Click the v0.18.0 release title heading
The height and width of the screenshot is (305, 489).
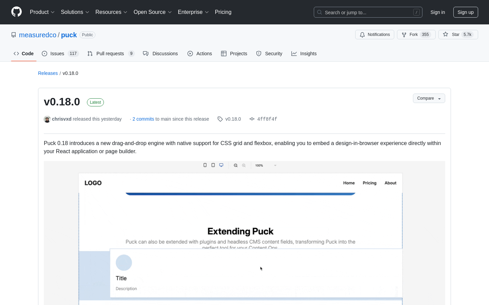click(x=62, y=102)
